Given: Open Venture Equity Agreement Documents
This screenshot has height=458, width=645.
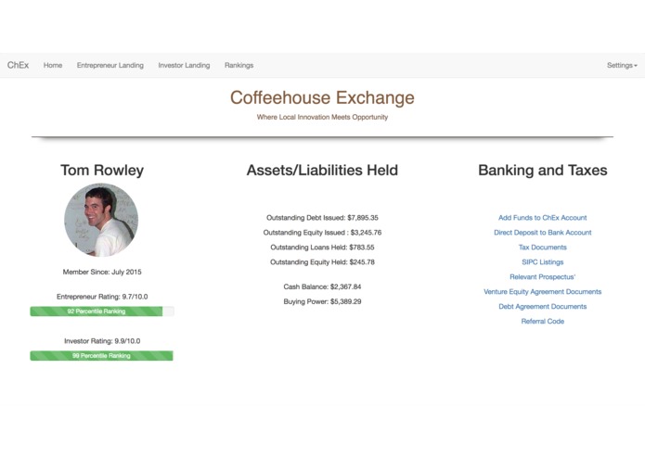Looking at the screenshot, I should pos(543,292).
